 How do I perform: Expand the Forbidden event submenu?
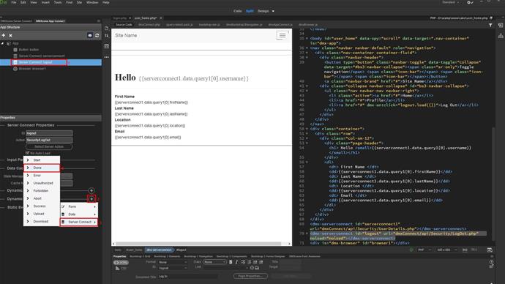point(42,190)
